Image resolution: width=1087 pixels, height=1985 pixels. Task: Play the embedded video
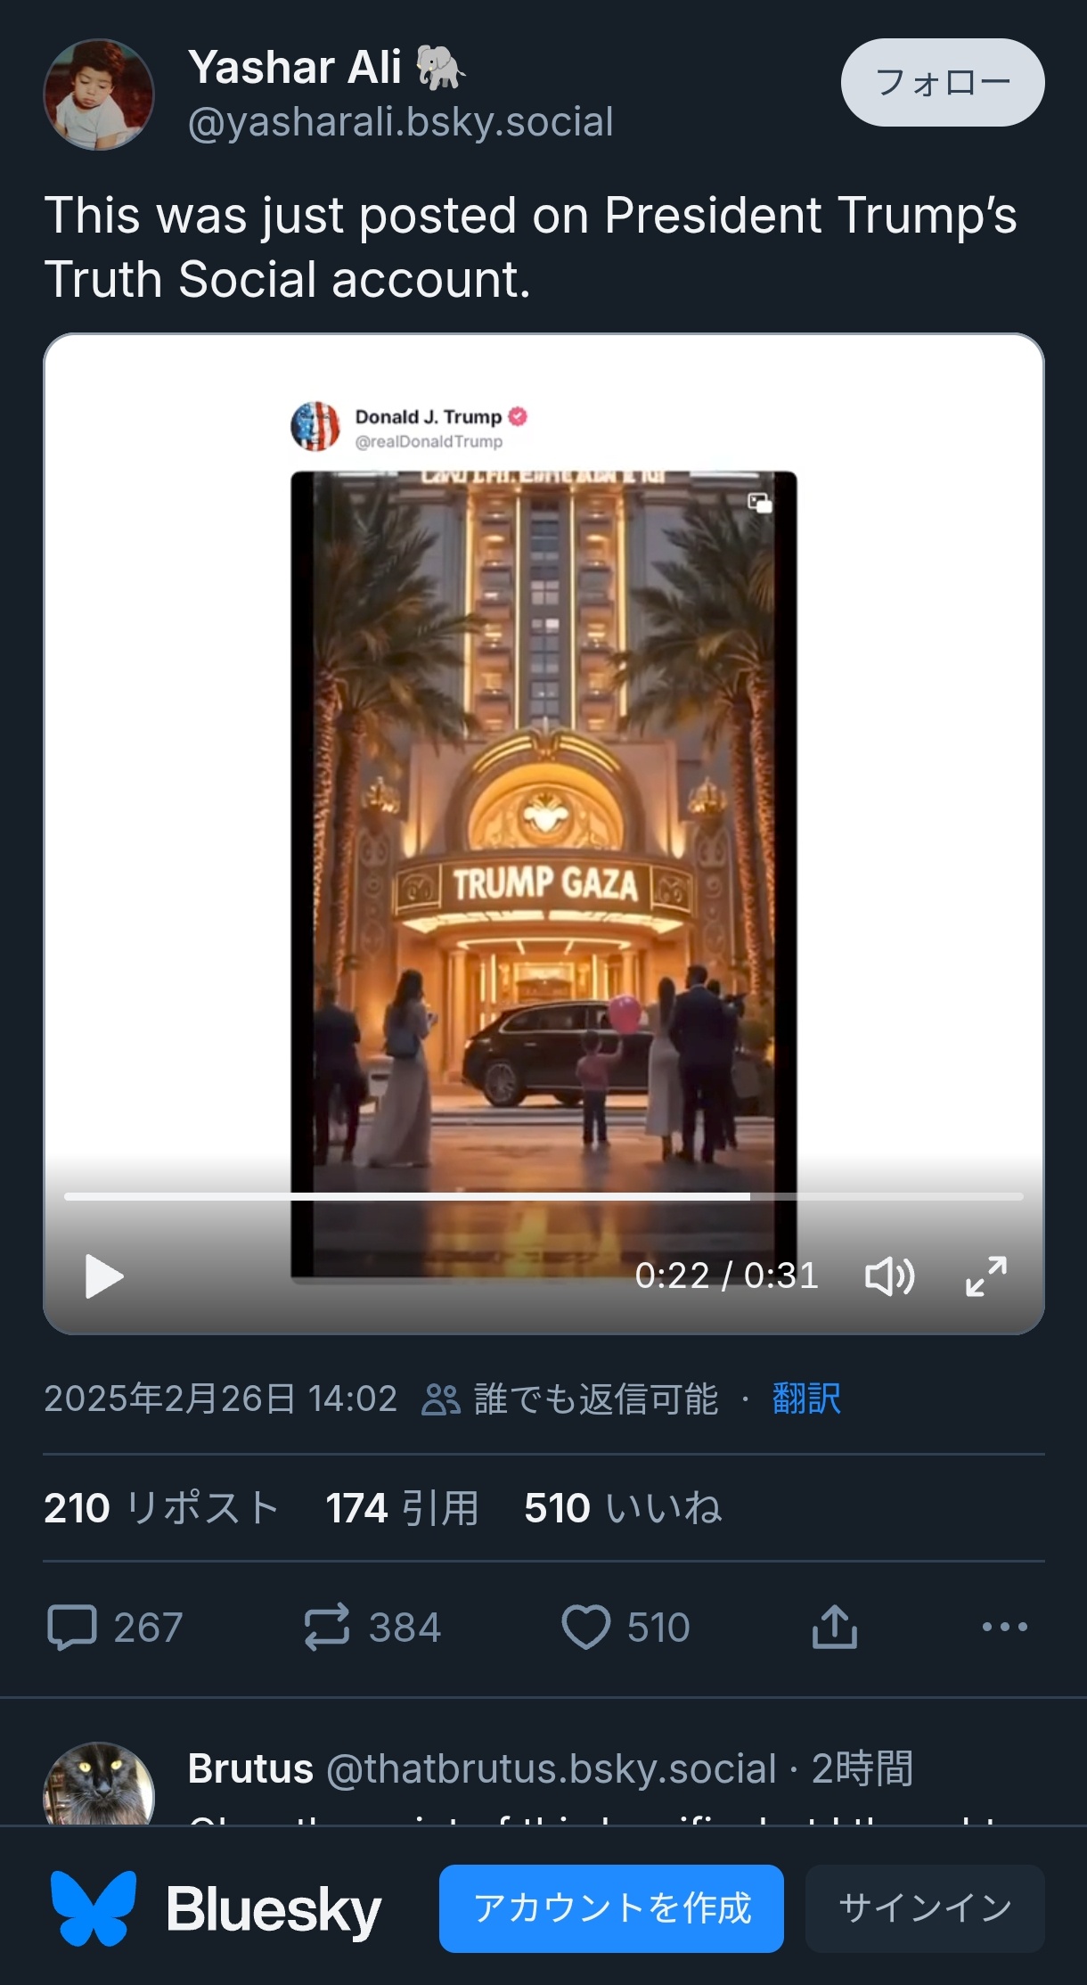[104, 1276]
